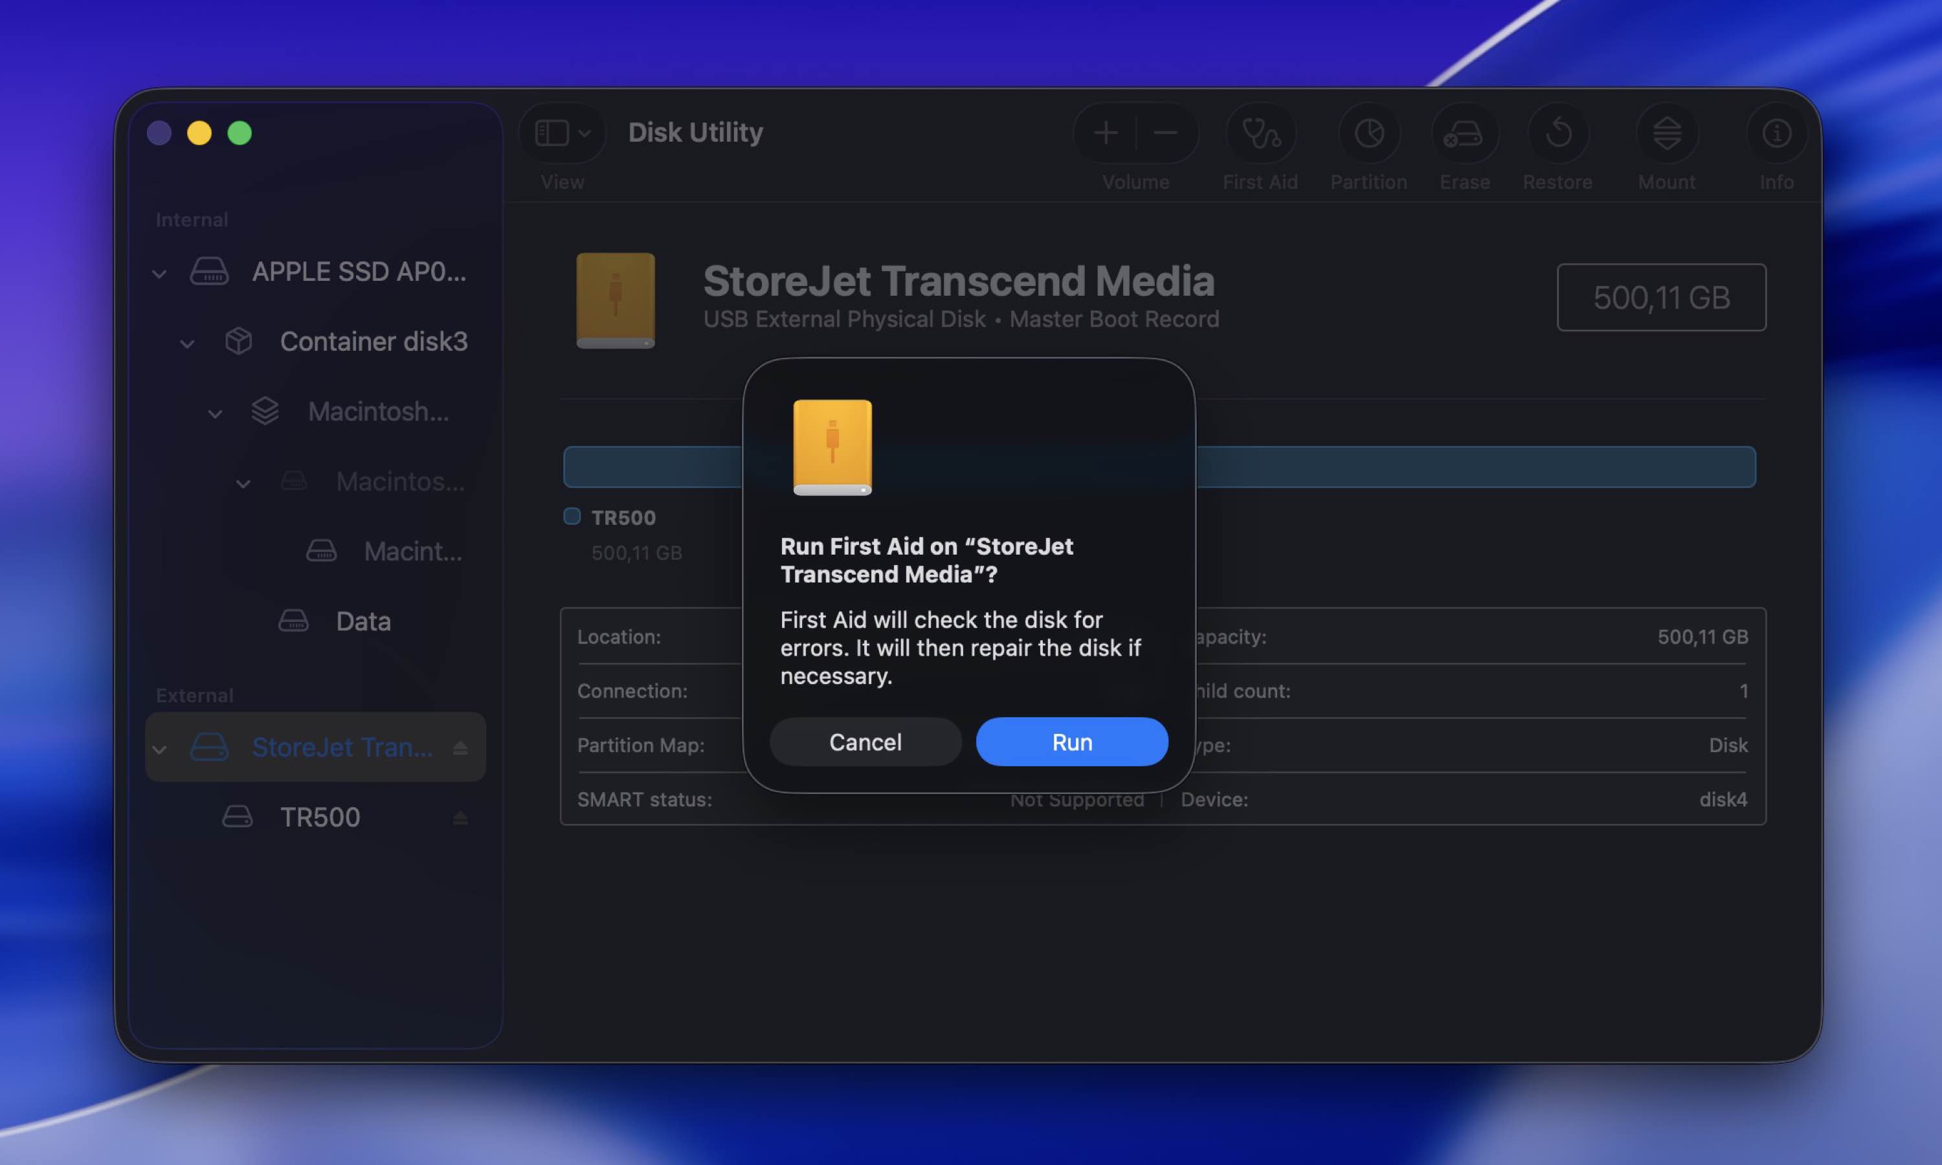Click the Run button in the dialog
Screen dimensions: 1942x1165
[x=1071, y=742]
